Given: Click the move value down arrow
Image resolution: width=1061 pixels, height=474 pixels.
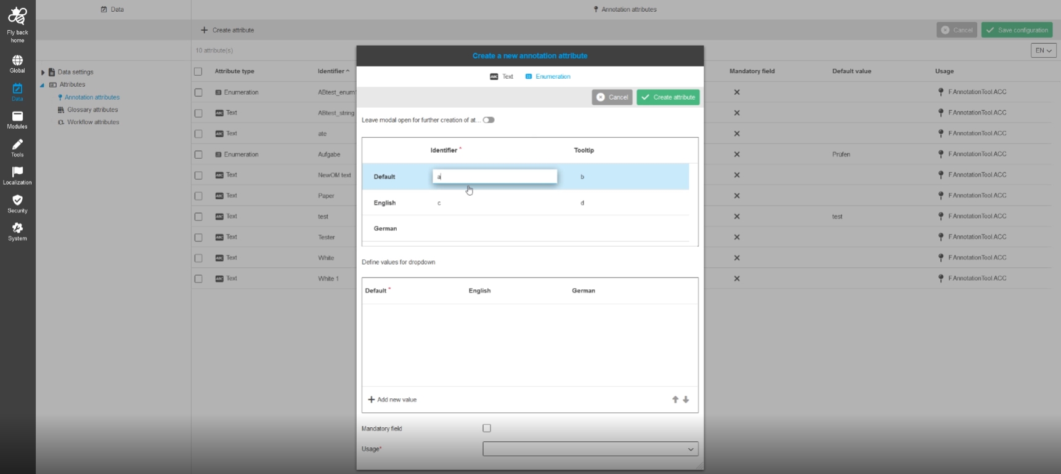Looking at the screenshot, I should click(686, 400).
